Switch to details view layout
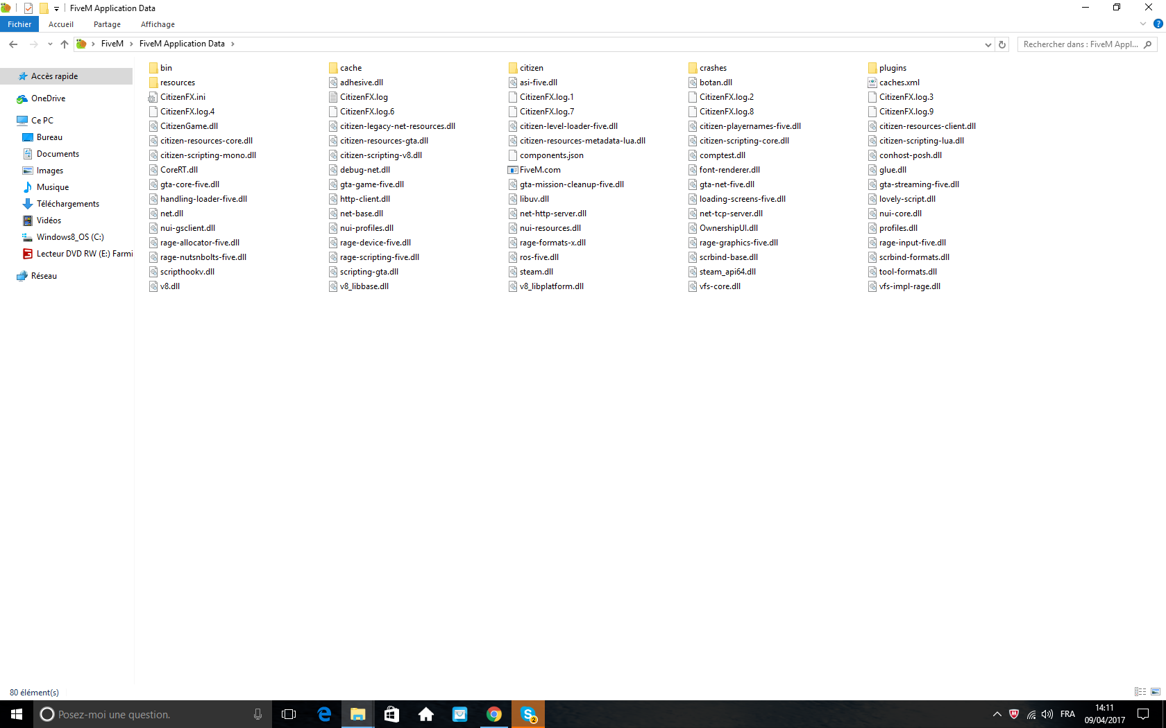Image resolution: width=1166 pixels, height=728 pixels. [1140, 692]
